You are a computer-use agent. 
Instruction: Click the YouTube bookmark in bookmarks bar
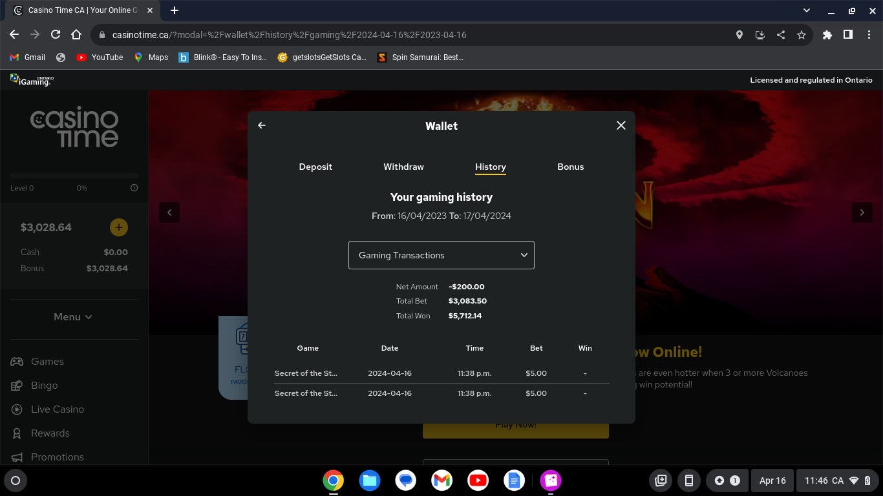100,57
